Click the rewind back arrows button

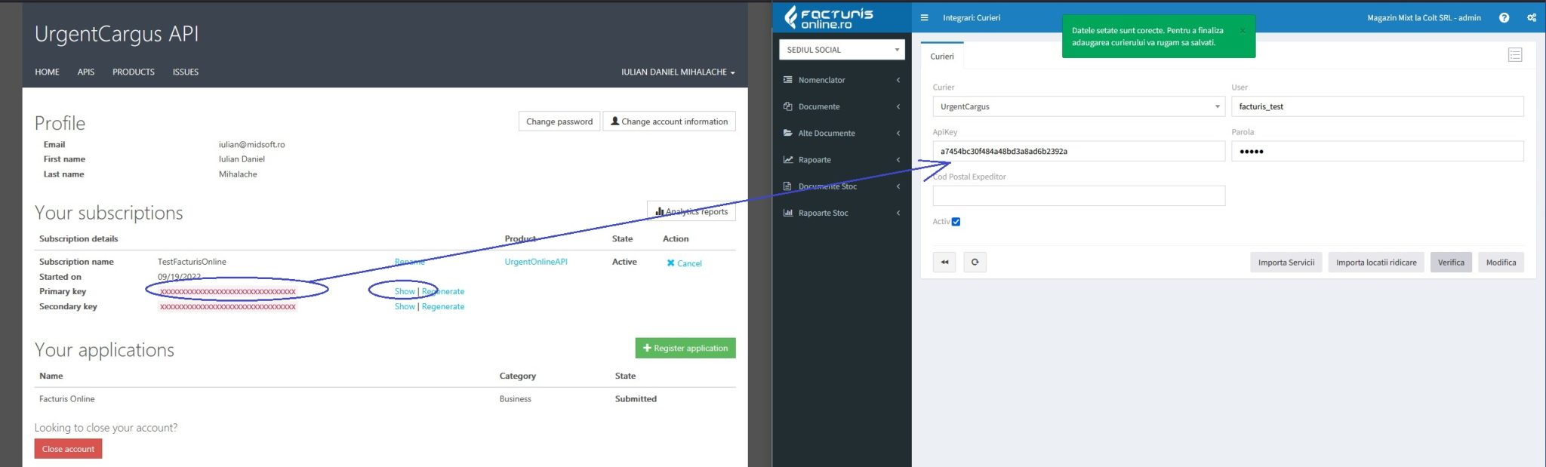(x=944, y=263)
